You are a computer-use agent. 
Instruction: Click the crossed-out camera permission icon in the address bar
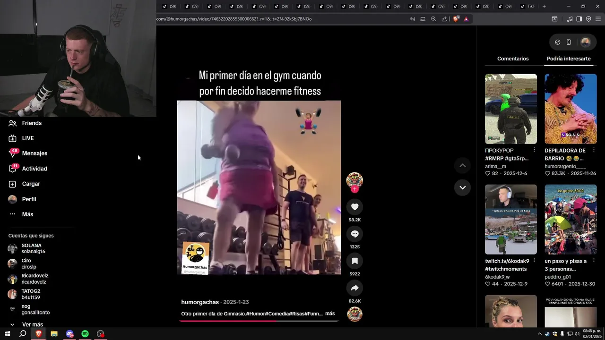413,19
